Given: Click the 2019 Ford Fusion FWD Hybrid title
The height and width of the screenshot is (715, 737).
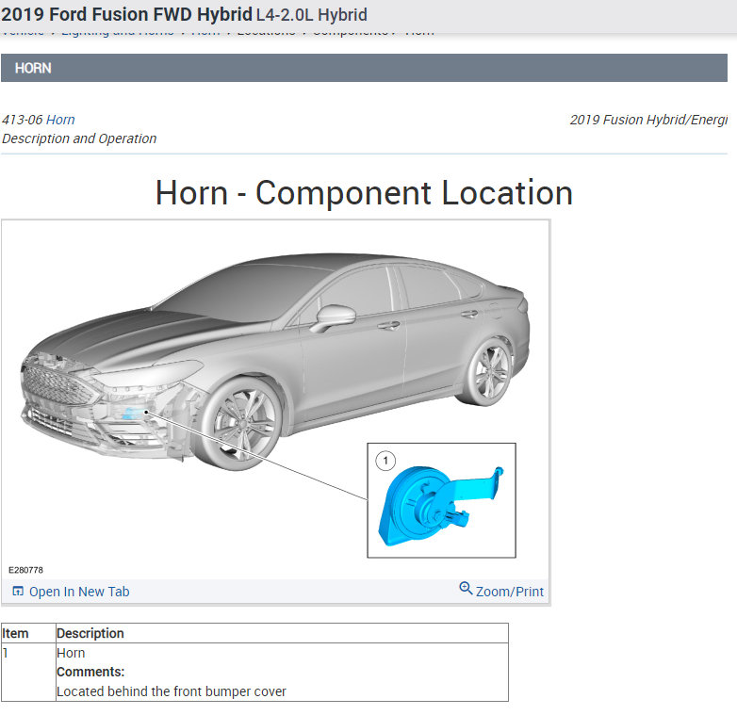Looking at the screenshot, I should pos(126,14).
